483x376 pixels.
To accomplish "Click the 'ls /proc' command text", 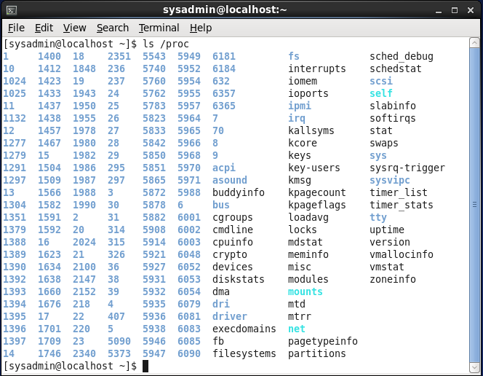I will 165,44.
